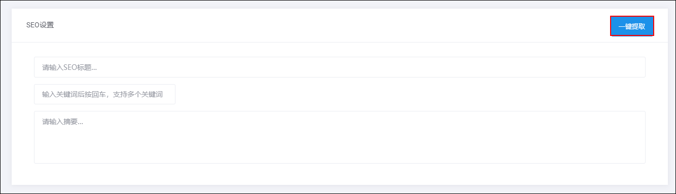The width and height of the screenshot is (676, 194).
Task: Extract SEO info with the blue 一键提取 button
Action: 632,26
